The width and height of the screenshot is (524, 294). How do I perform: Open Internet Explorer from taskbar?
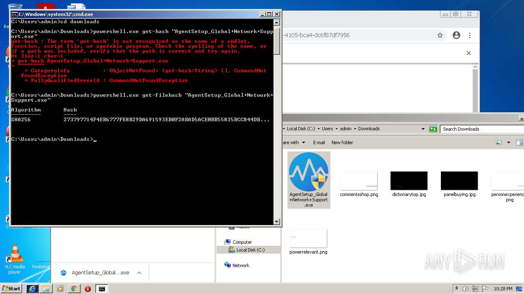click(x=32, y=289)
